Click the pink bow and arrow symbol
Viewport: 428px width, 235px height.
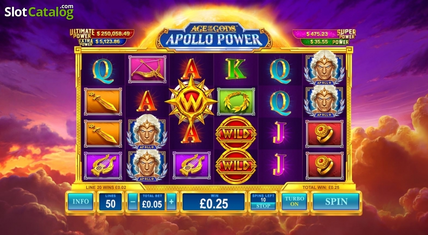tap(147, 70)
